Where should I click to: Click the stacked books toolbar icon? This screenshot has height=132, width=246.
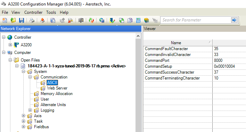click(x=146, y=20)
